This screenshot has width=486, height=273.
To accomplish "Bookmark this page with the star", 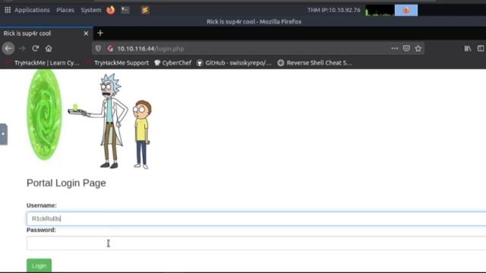I will point(418,49).
